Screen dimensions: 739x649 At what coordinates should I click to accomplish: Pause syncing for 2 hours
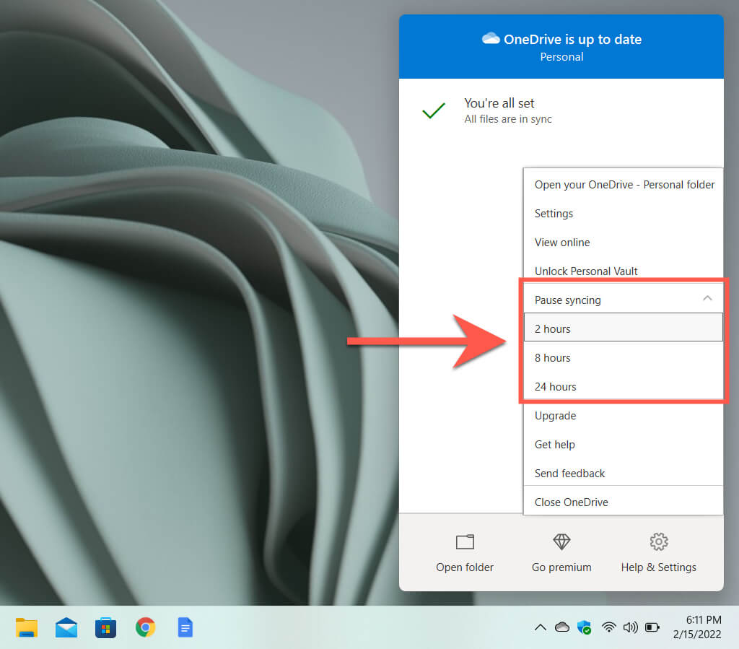(623, 328)
